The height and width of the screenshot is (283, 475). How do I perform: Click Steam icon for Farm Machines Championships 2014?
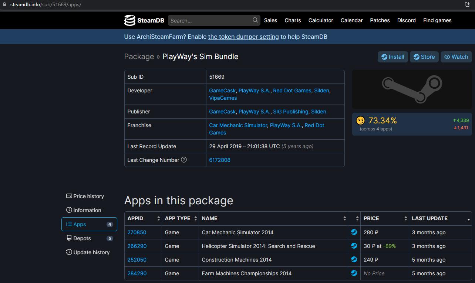coord(354,273)
